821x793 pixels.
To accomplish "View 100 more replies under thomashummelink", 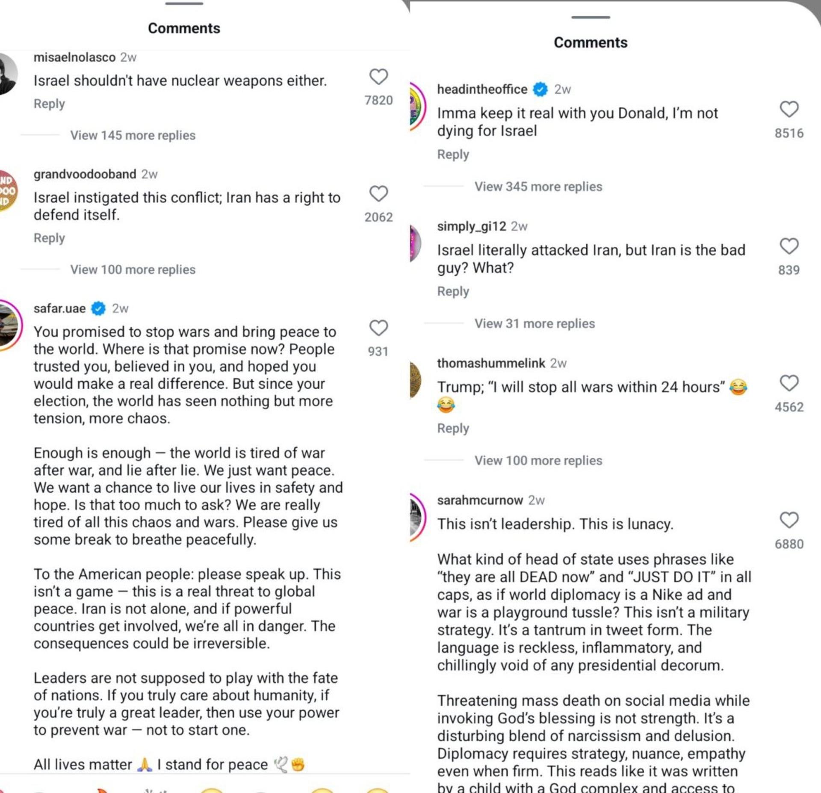I will pos(538,460).
